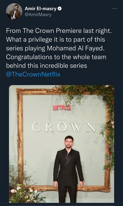The image size is (123, 206).
Task: Select the display name Amir El-masry
Action: click(41, 9)
